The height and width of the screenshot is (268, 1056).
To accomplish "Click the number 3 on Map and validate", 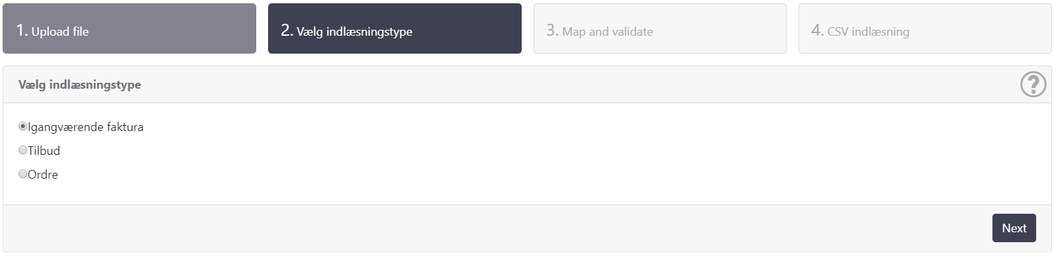I will (550, 30).
